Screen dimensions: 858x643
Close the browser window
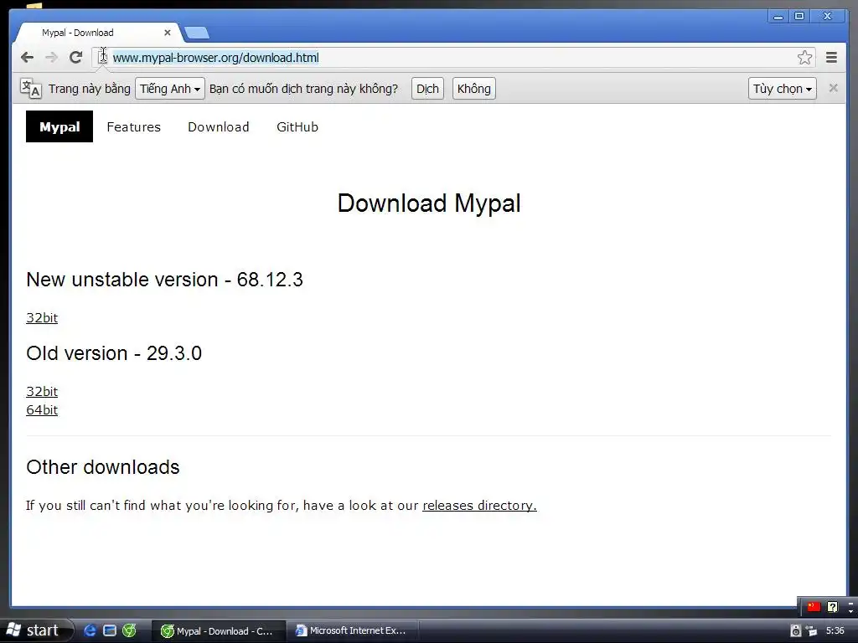(x=828, y=16)
